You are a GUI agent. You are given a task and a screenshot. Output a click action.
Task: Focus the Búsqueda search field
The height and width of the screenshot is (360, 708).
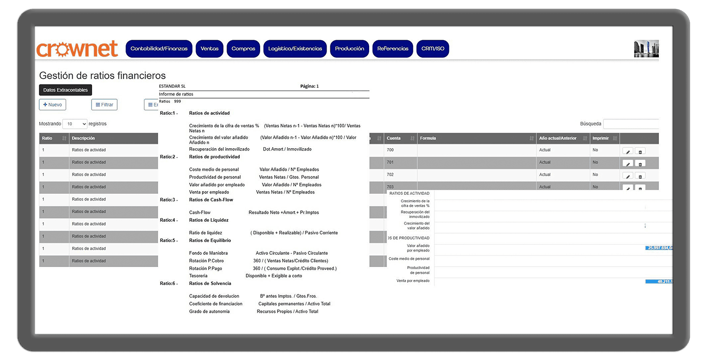point(631,124)
